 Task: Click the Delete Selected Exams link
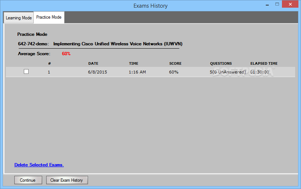pos(39,165)
